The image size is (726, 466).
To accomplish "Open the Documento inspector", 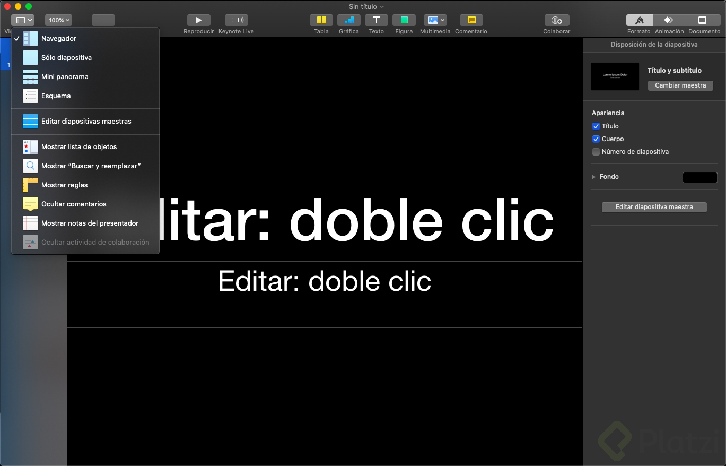I will pyautogui.click(x=703, y=20).
